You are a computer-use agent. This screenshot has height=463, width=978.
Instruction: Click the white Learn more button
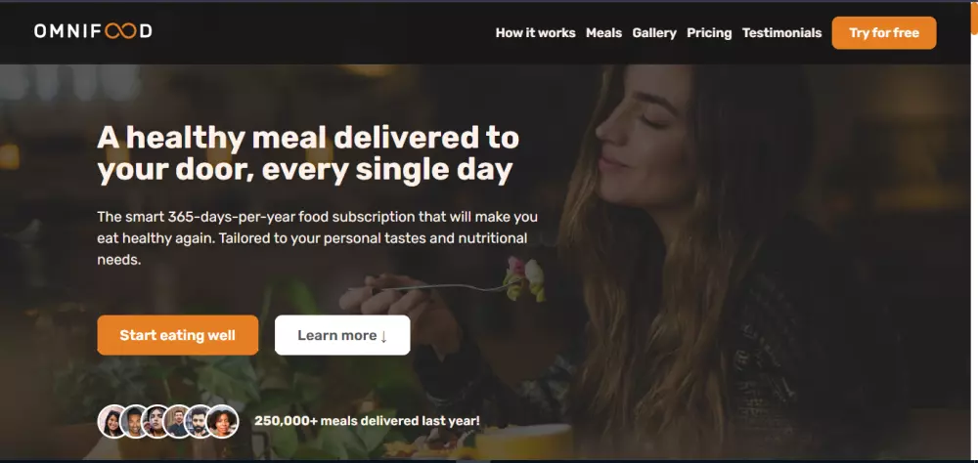point(342,335)
